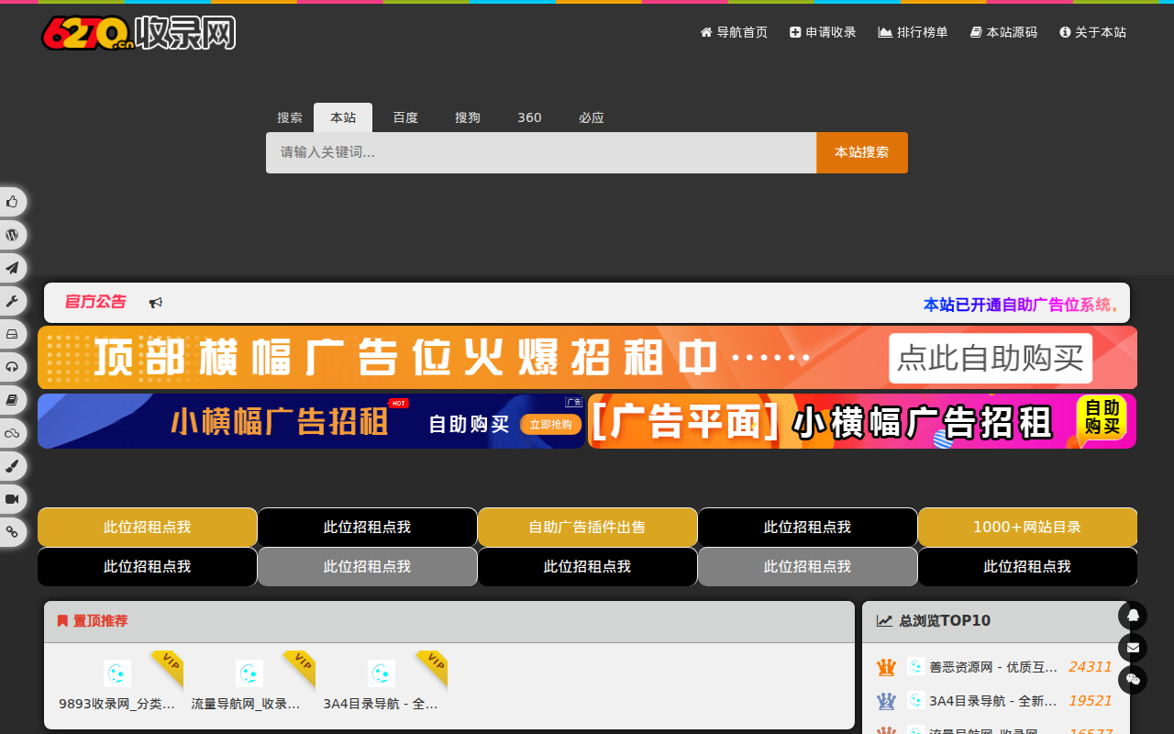The height and width of the screenshot is (734, 1174).
Task: Open 申请收录 in top navigation
Action: [x=823, y=32]
